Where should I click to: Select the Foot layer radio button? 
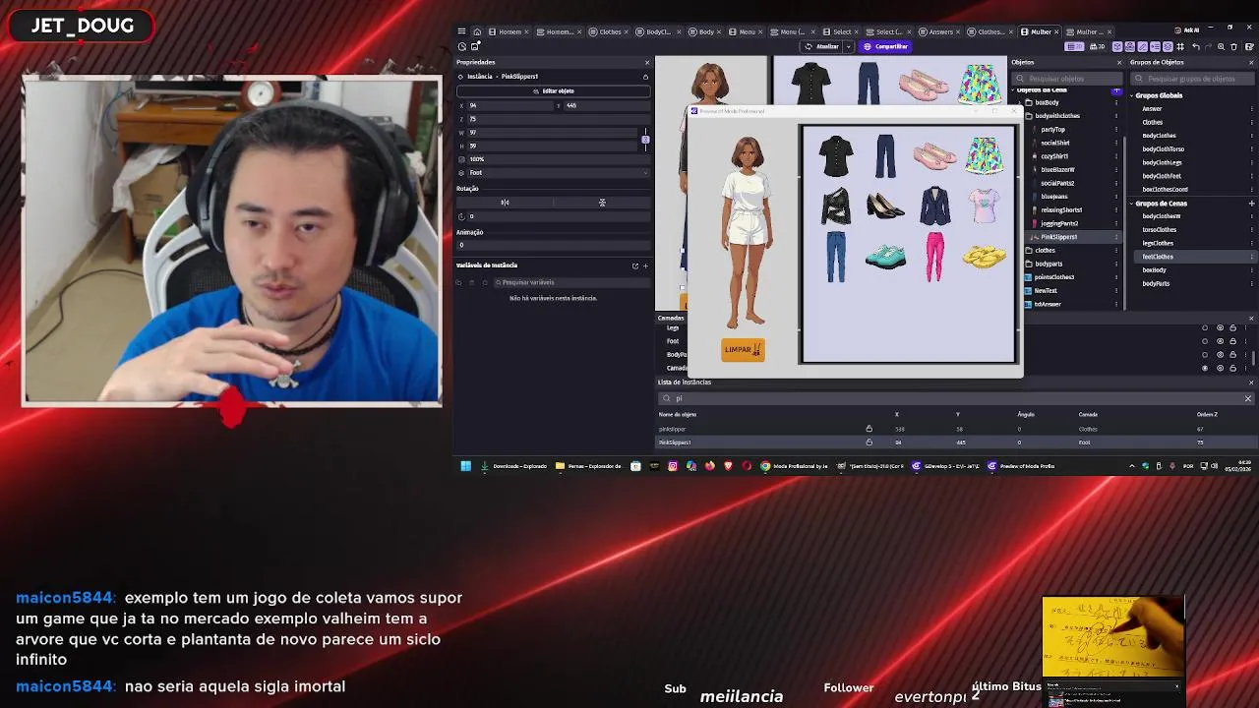[x=1205, y=341]
